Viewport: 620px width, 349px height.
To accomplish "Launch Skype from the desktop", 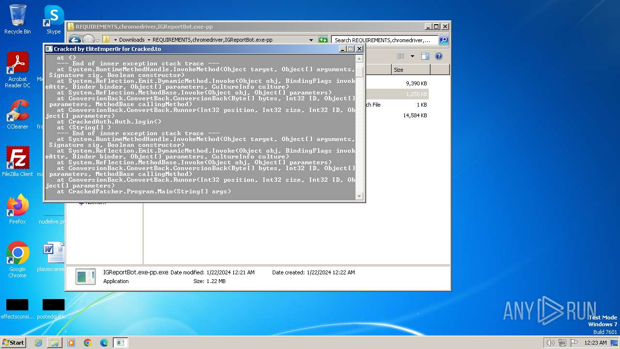I will [53, 19].
